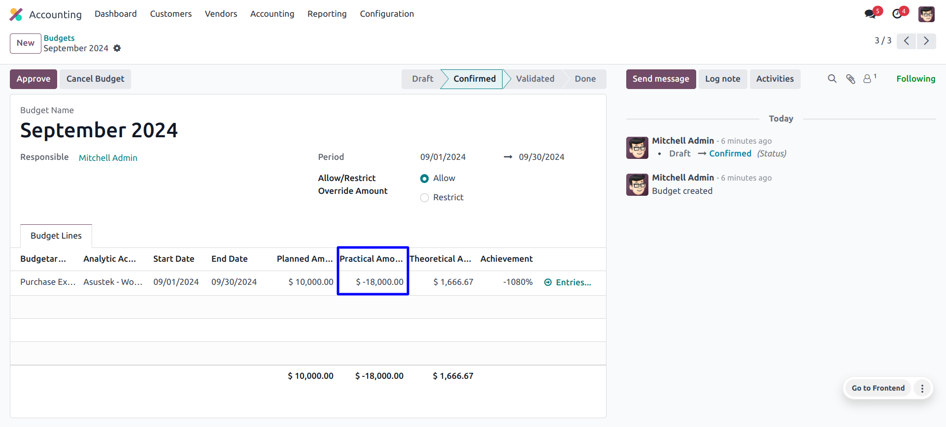
Task: Show followers with the person icon
Action: (868, 79)
